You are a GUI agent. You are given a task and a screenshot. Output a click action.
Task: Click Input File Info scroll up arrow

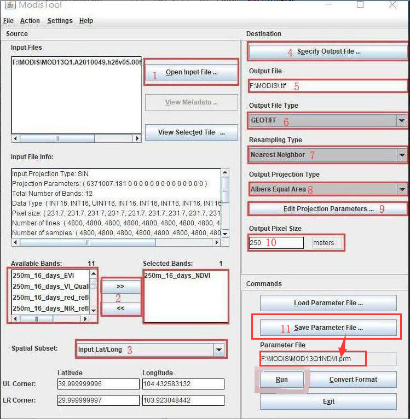[x=225, y=173]
